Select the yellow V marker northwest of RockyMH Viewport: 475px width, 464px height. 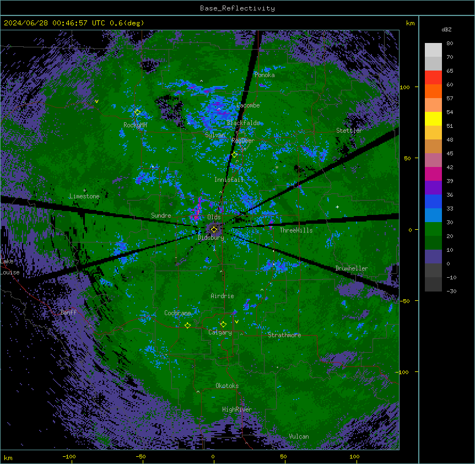coord(96,101)
